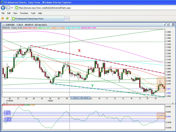This screenshot has height=132, width=176.
Task: Click Add to Favorites star-plus icon
Action: point(7,18)
